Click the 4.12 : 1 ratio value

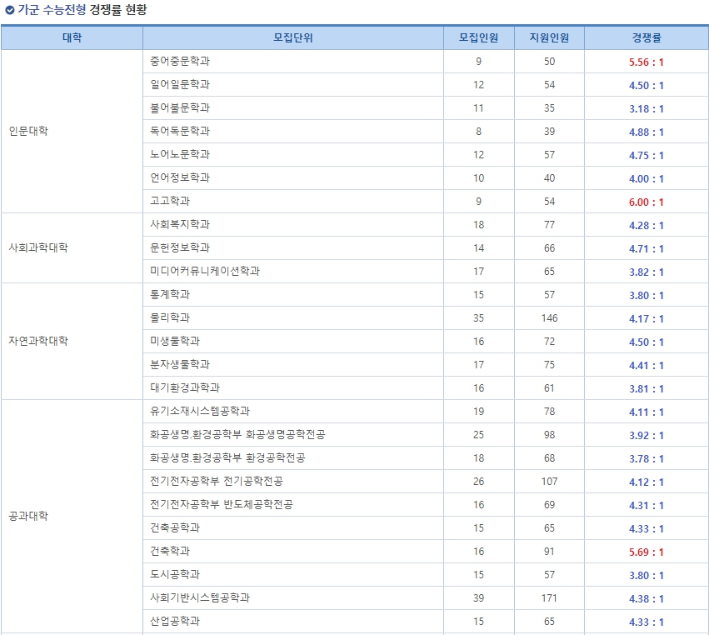click(647, 482)
